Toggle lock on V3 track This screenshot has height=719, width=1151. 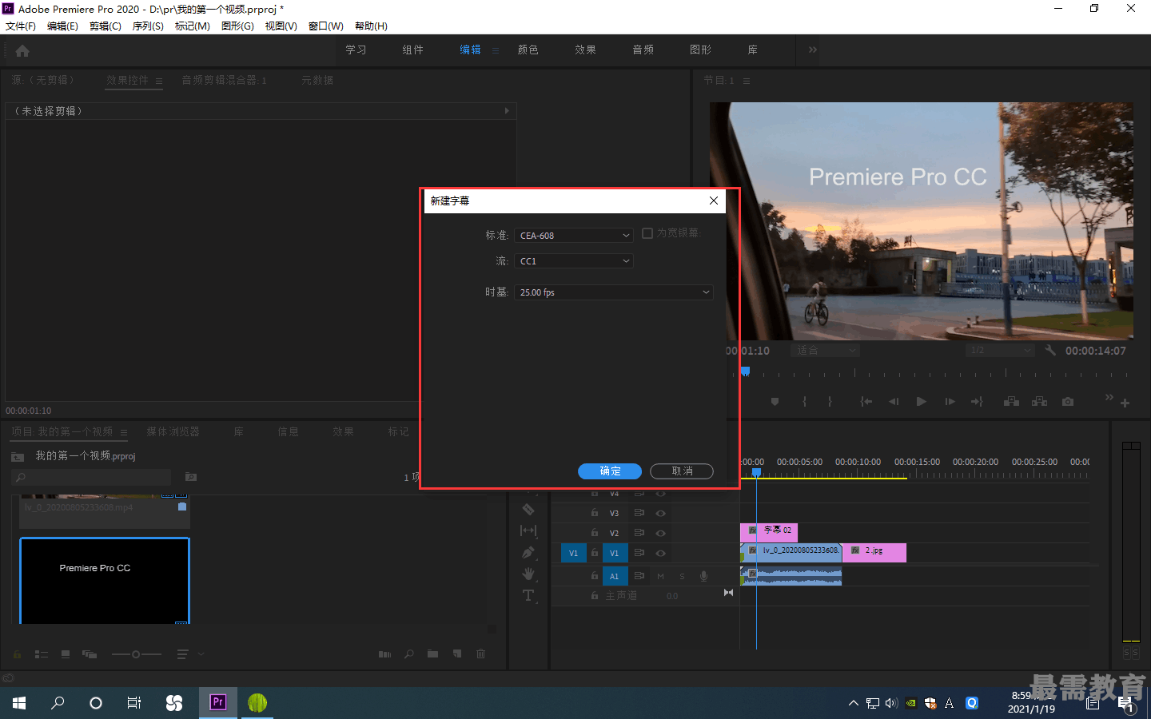(x=594, y=513)
